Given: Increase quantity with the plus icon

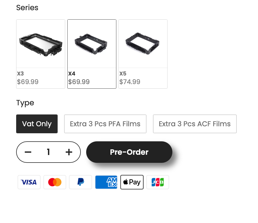Looking at the screenshot, I should pos(69,152).
